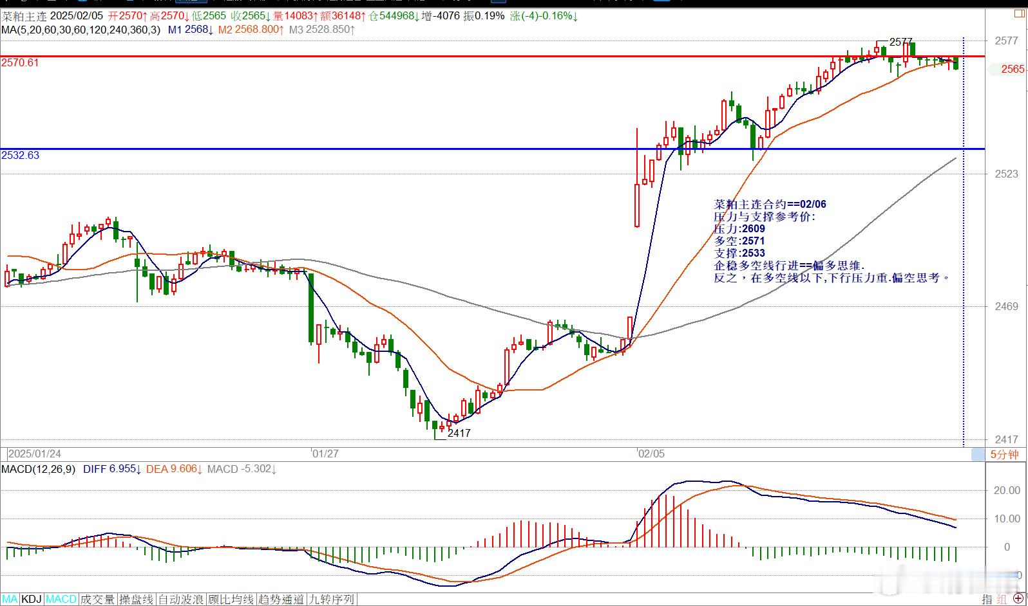Click the 5分钟 period selector
This screenshot has height=606, width=1028.
[x=1004, y=454]
